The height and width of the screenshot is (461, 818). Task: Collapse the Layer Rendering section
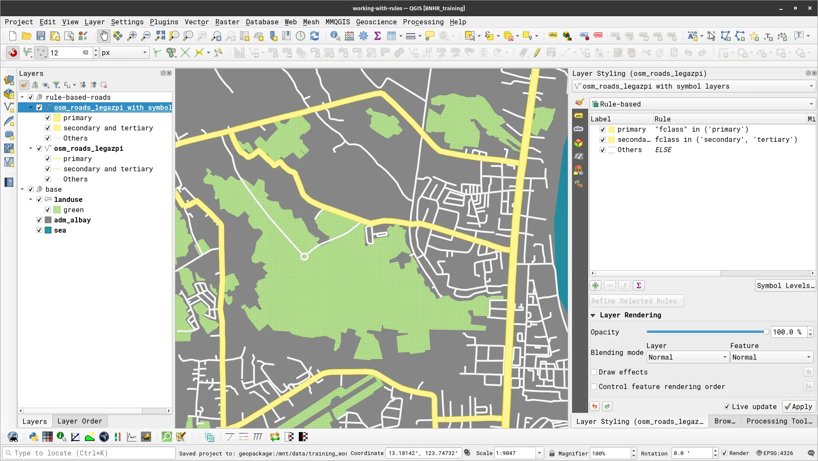[x=593, y=315]
